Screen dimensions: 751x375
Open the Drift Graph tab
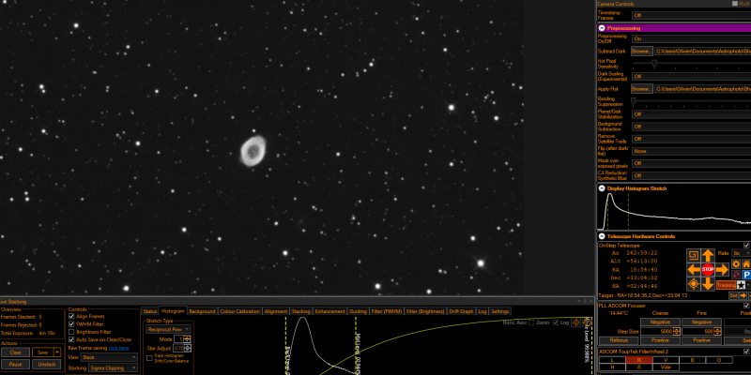tap(461, 311)
